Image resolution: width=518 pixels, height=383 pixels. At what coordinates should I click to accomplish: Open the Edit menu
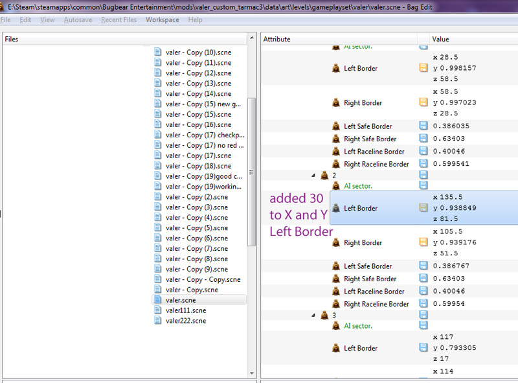(25, 20)
